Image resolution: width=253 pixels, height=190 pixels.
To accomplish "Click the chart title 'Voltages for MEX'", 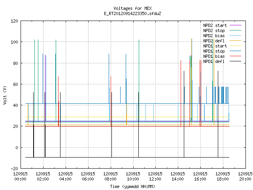I will tap(132, 8).
